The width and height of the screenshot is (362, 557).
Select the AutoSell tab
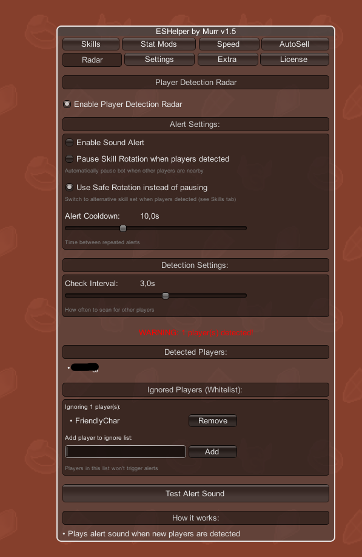(295, 44)
